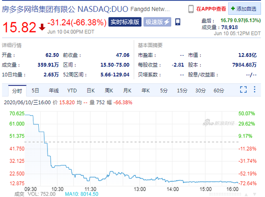Click the change value -31.24(-66.38%)
The height and width of the screenshot is (197, 265).
point(77,22)
